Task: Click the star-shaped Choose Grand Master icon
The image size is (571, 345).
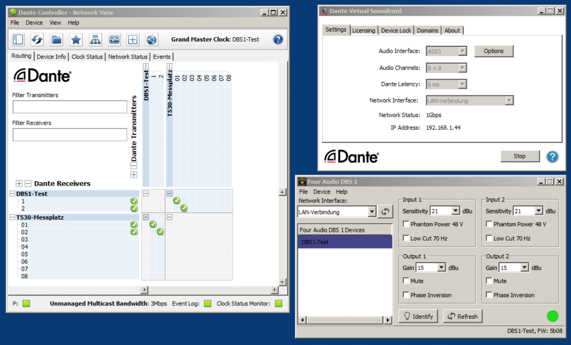Action: [x=76, y=40]
